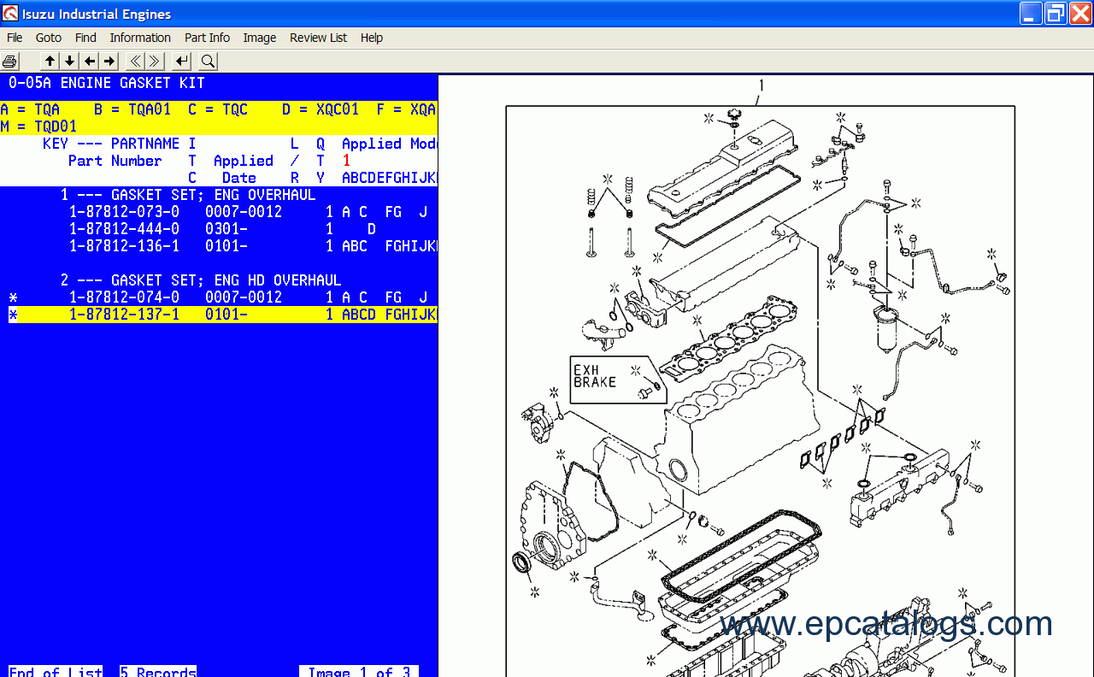Screen dimensions: 1094x677
Task: Click the right arrow toolbar button
Action: [x=109, y=61]
